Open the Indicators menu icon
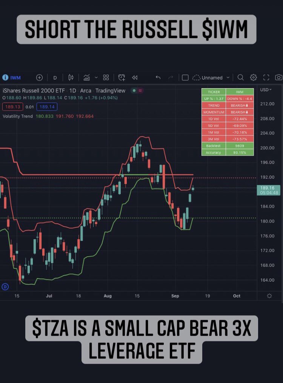This screenshot has width=283, height=383. pyautogui.click(x=86, y=78)
